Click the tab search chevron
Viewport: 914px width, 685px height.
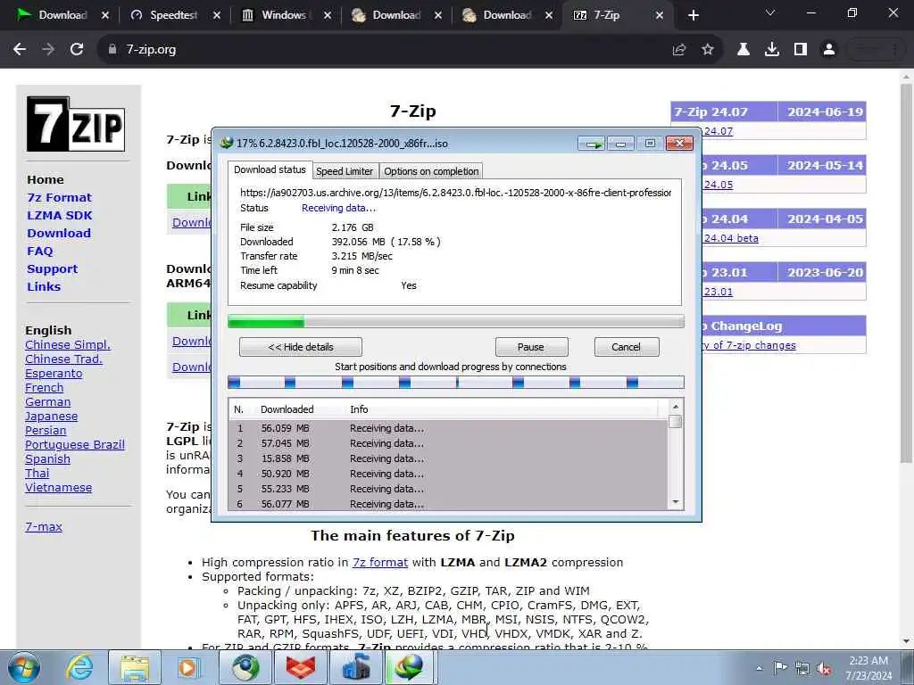(x=770, y=12)
